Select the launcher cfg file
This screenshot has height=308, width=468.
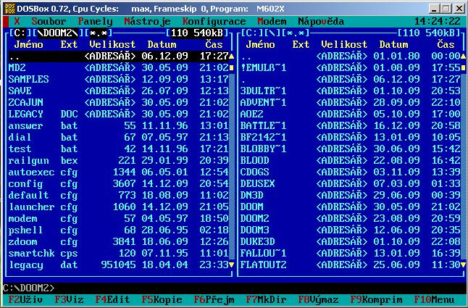(x=119, y=207)
